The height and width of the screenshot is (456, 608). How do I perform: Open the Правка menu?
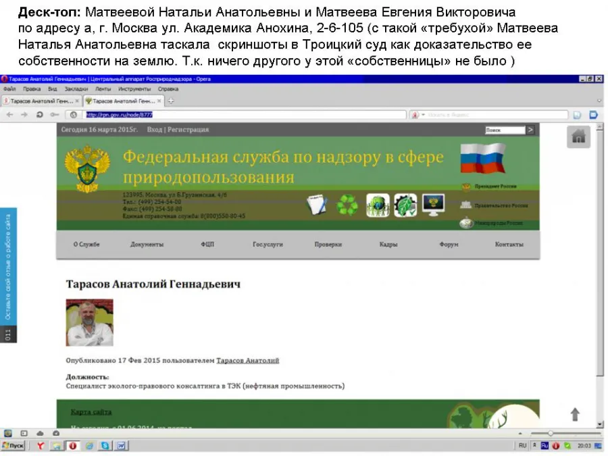31,88
